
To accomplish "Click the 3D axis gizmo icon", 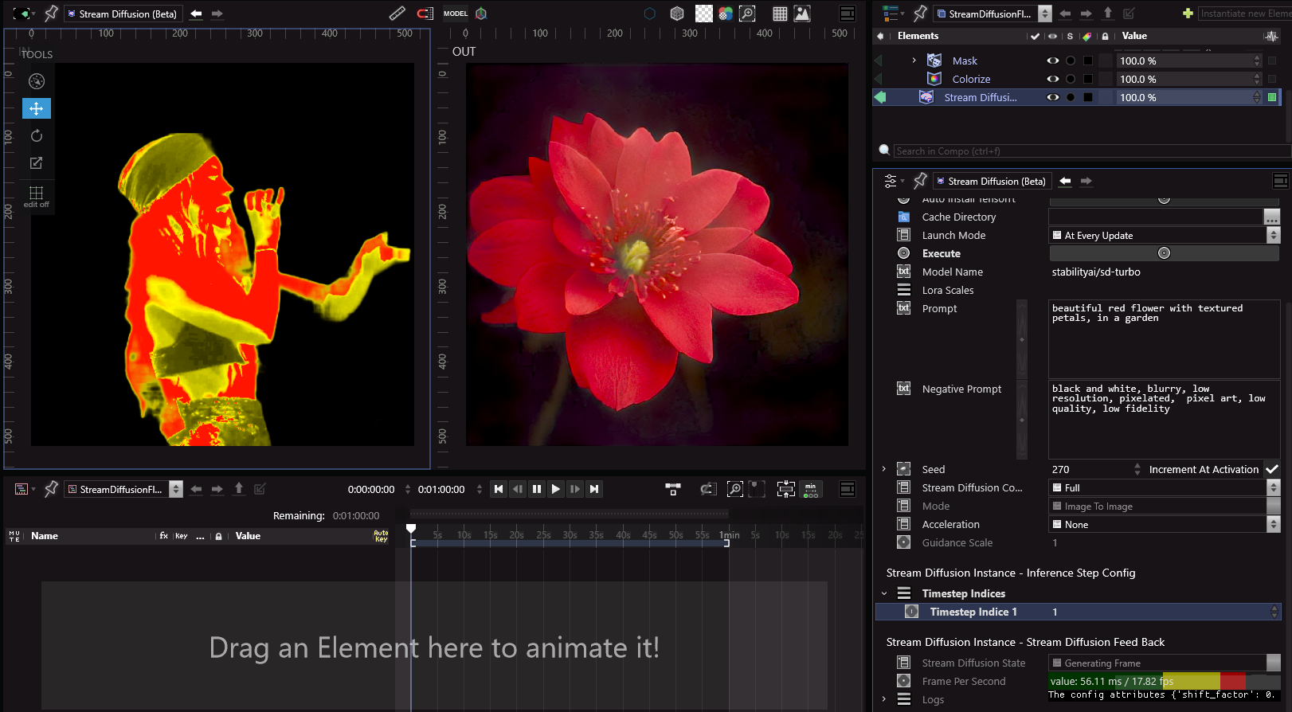I will [481, 14].
